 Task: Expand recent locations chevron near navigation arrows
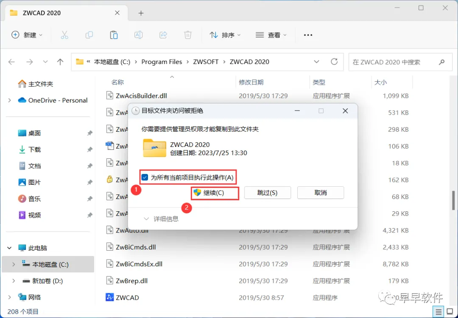(x=45, y=62)
